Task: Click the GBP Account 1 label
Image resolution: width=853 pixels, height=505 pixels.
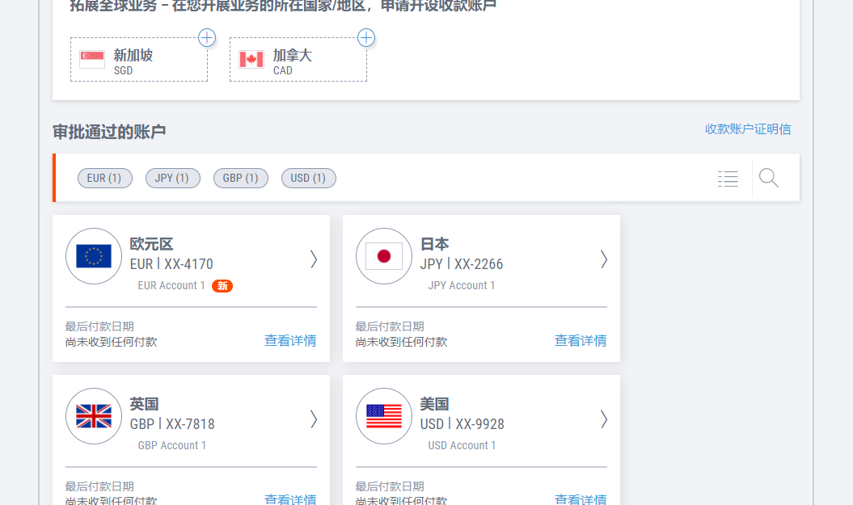Action: (x=172, y=446)
